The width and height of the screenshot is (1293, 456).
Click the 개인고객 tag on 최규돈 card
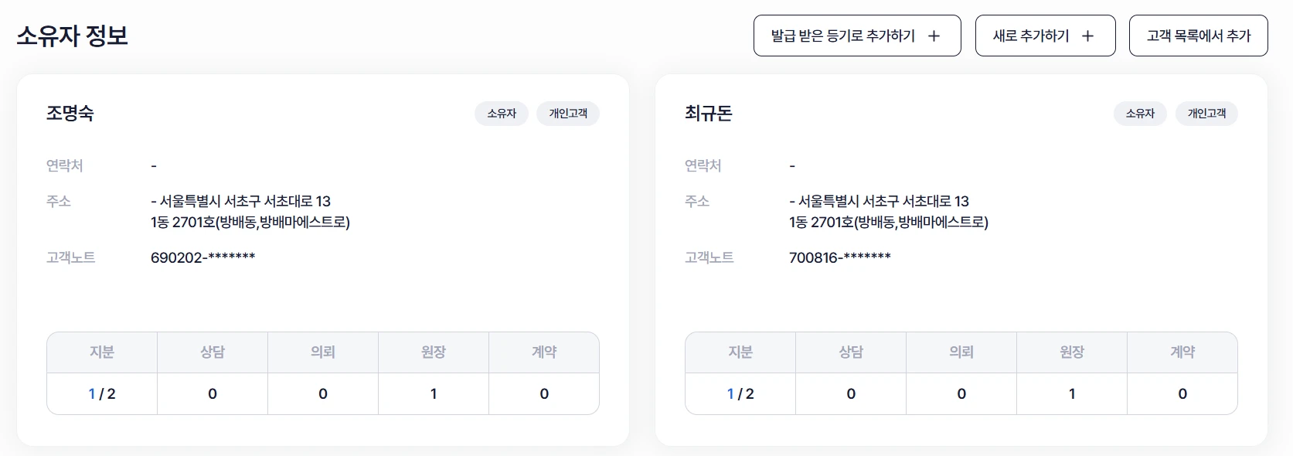point(1206,114)
